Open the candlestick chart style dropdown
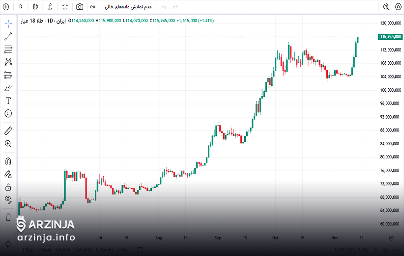The width and height of the screenshot is (404, 256). [35, 7]
